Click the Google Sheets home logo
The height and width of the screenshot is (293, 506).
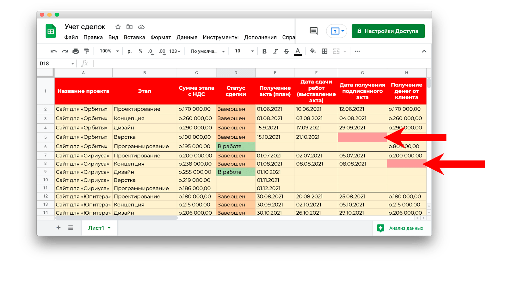(x=51, y=31)
